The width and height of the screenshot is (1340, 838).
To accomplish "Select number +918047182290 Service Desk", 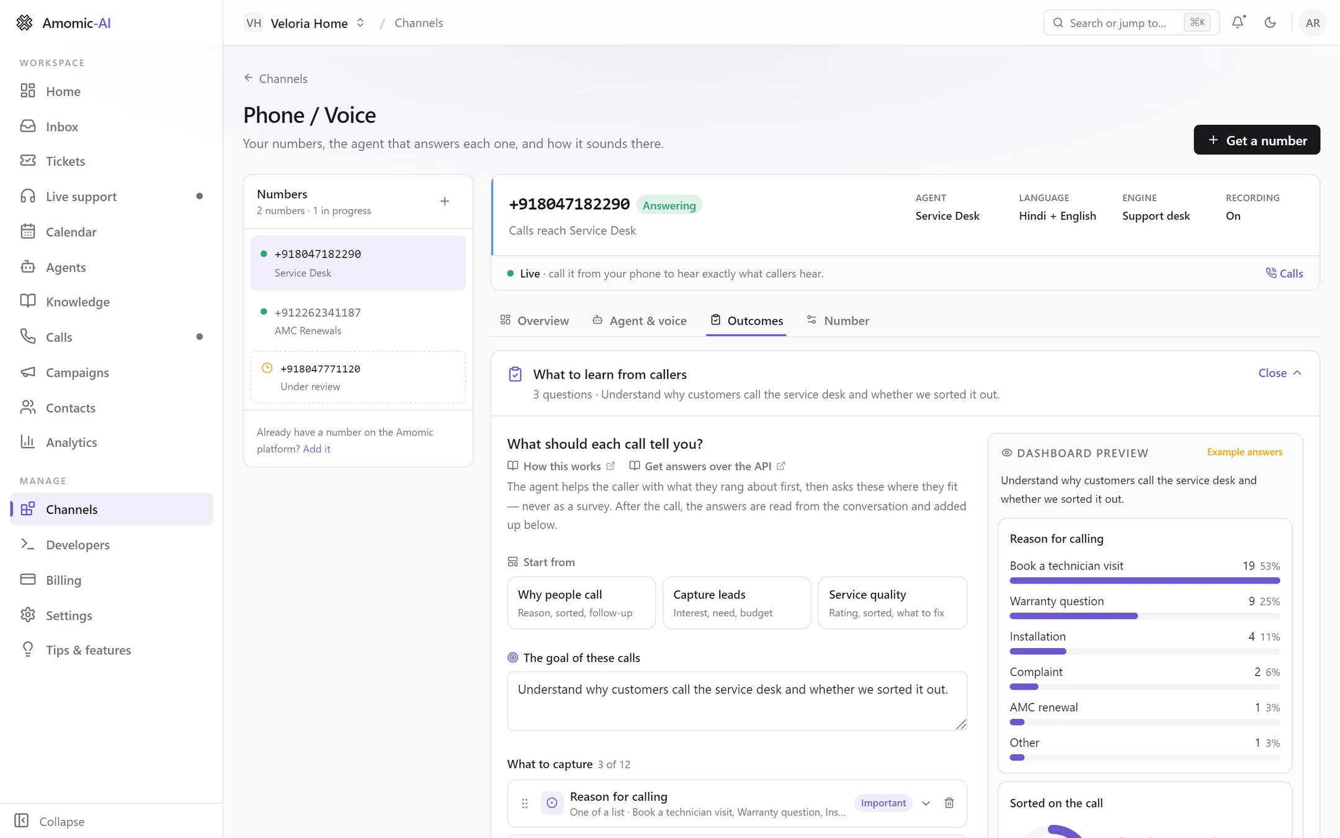I will pos(358,263).
